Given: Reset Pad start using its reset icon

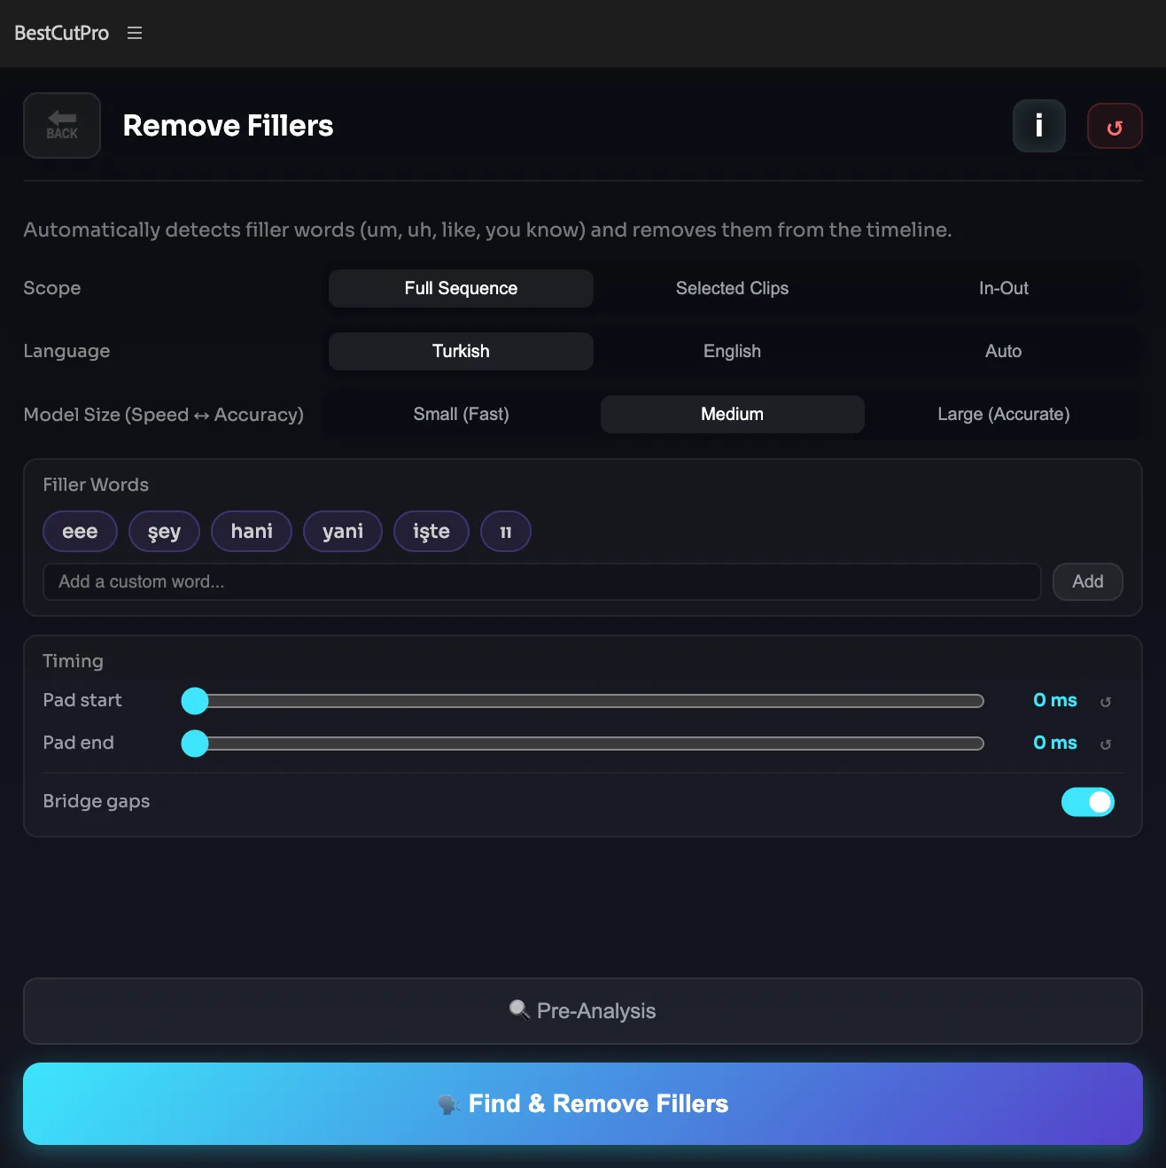Looking at the screenshot, I should click(x=1105, y=700).
